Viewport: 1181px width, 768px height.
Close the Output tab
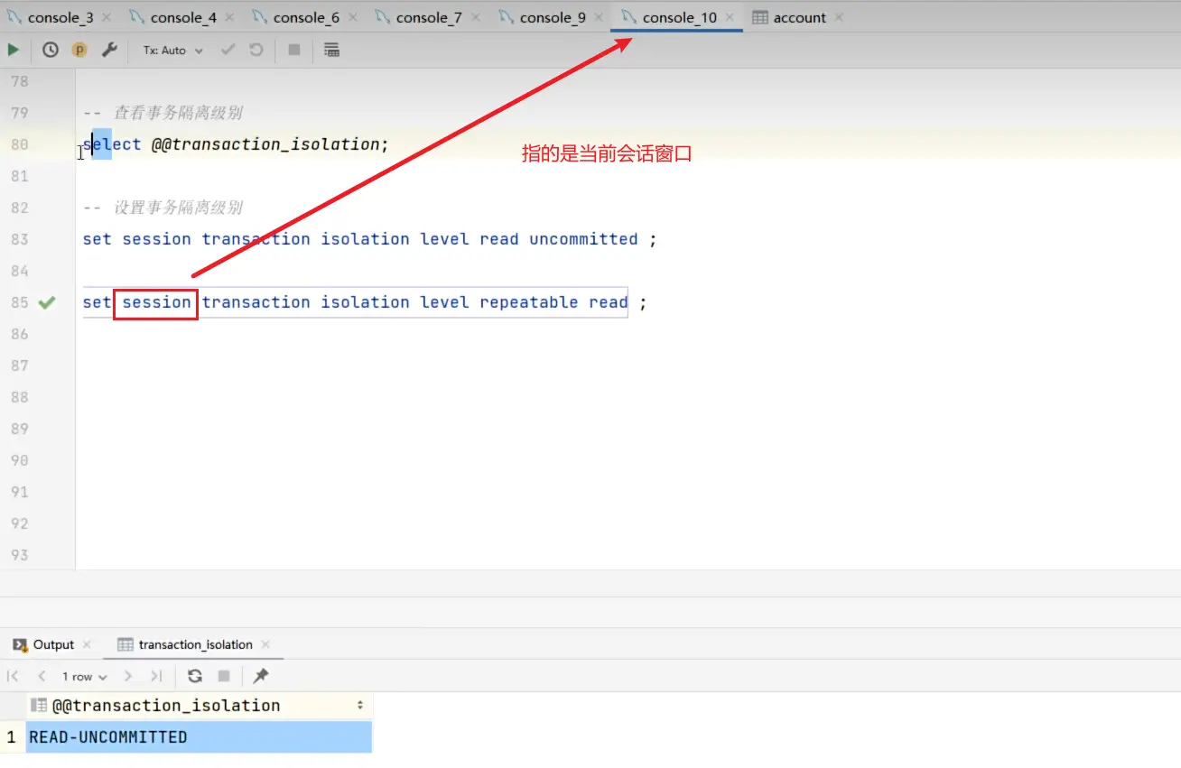coord(87,644)
